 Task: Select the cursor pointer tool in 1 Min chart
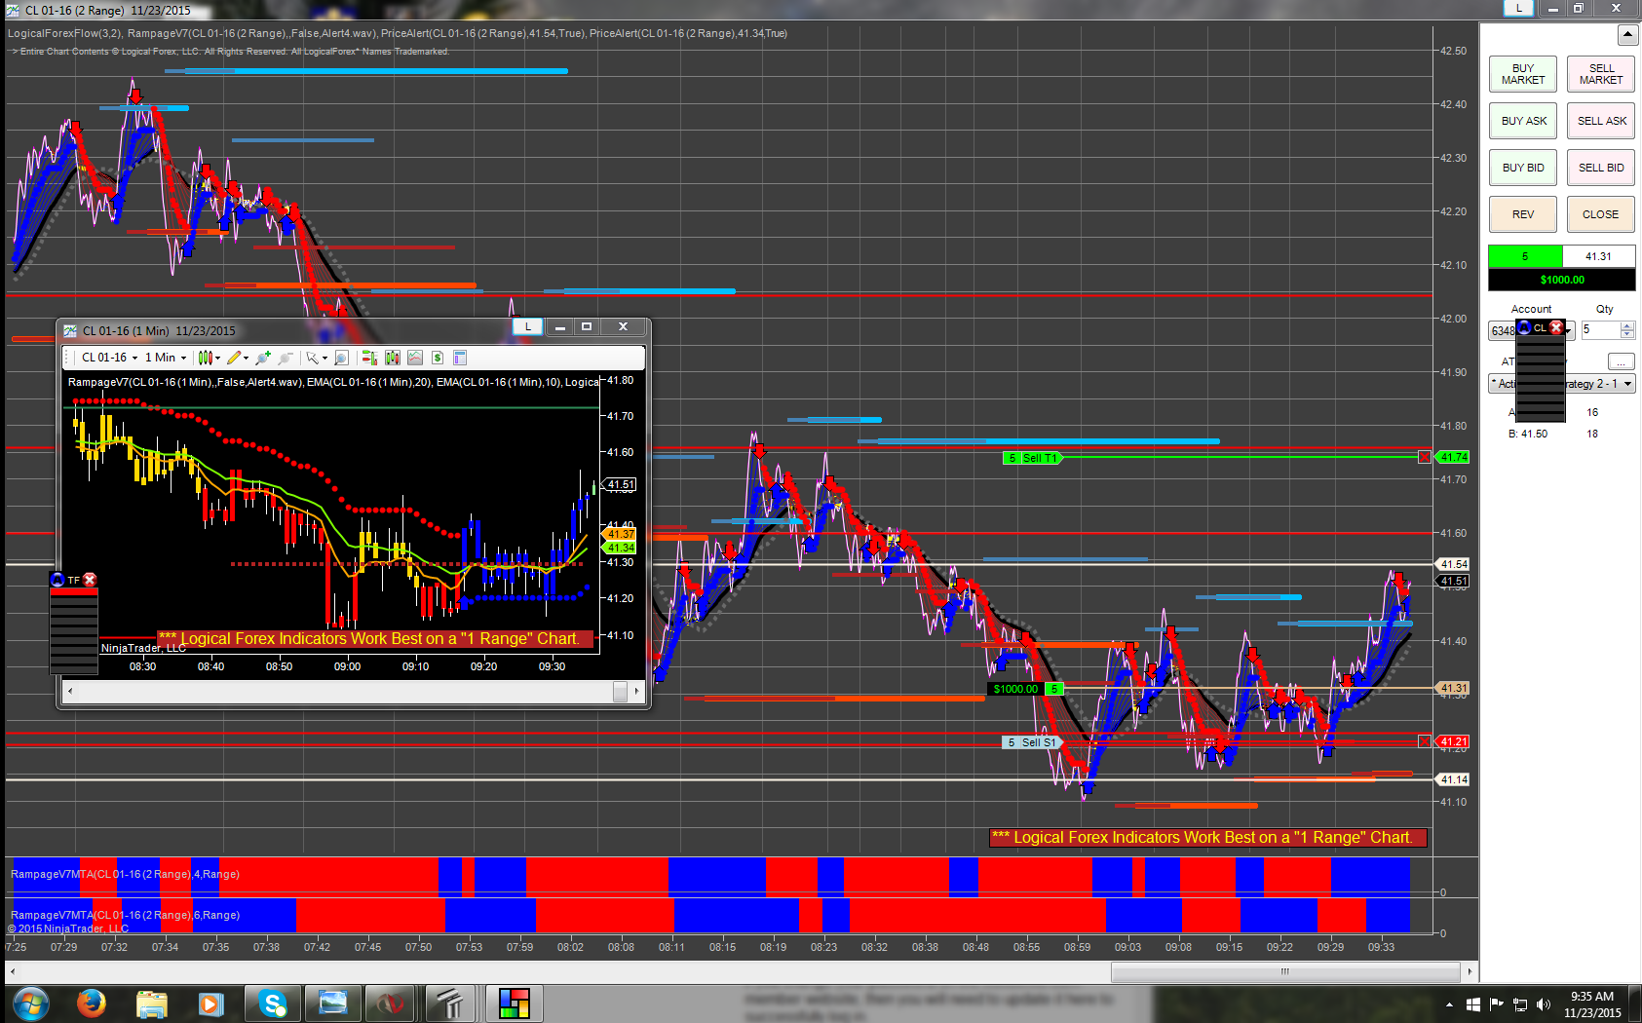312,358
